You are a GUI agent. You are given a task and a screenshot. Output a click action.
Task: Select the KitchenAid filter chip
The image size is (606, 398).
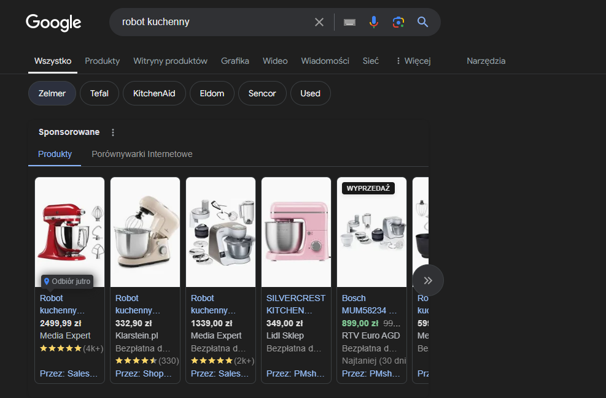pos(154,93)
